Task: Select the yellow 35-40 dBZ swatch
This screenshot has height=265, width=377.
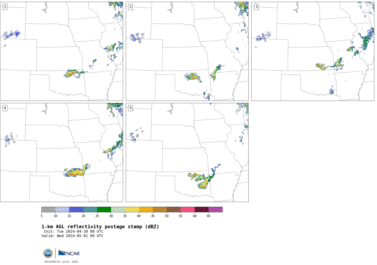Action: (132, 210)
